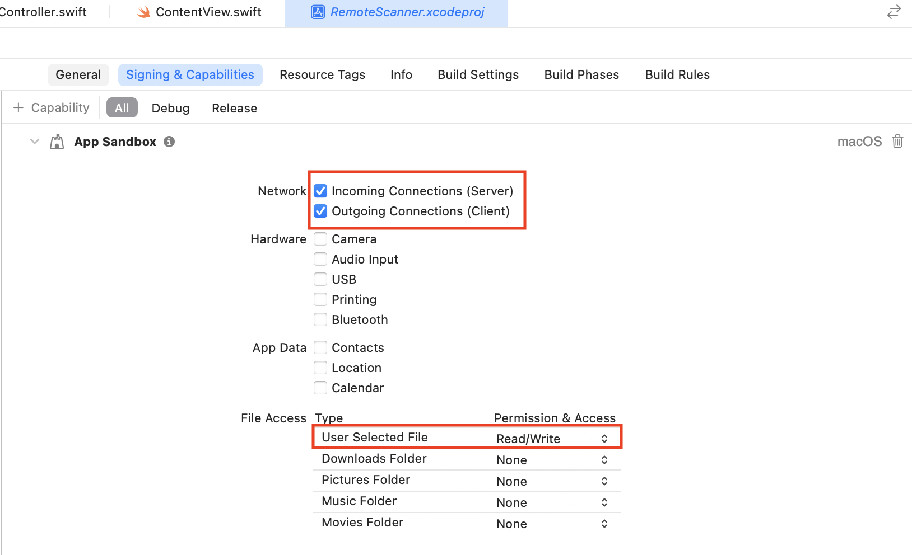Show Release configuration capabilities
The image size is (912, 555).
click(x=234, y=108)
